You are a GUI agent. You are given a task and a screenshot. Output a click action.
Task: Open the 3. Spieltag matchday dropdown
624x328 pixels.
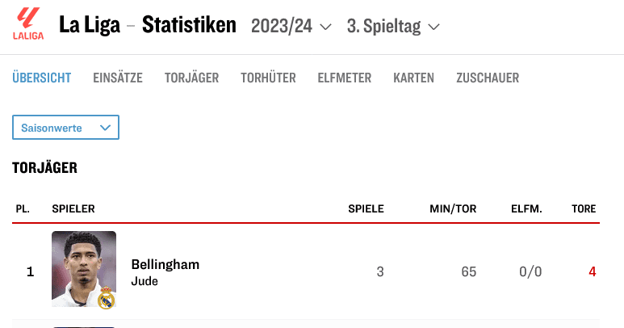(393, 26)
